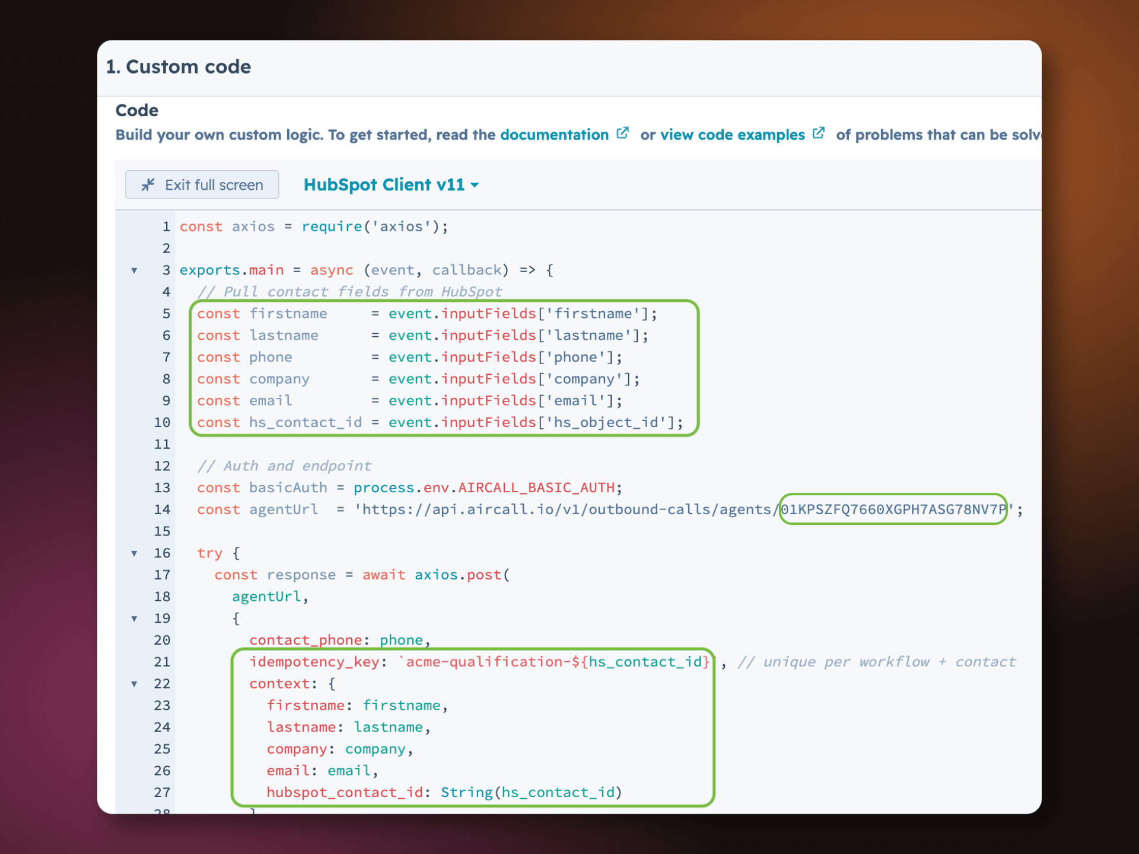Screen dimensions: 1139x854
Task: Click 'lastname: lastname,' on line 24
Action: 349,728
